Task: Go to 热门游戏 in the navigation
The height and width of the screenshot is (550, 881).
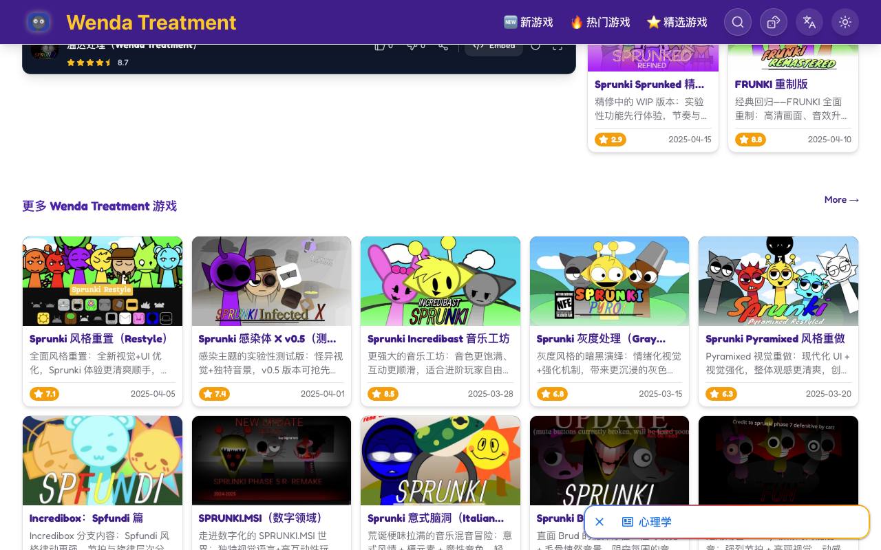Action: [600, 22]
